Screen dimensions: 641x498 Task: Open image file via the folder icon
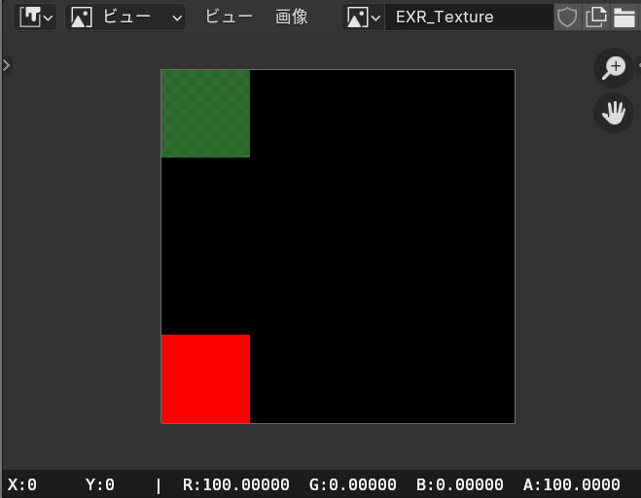624,18
